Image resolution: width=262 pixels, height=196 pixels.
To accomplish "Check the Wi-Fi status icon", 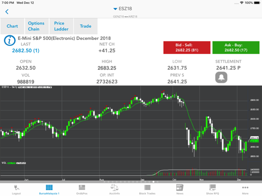I will [x=242, y=3].
